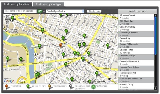Screen dimensions: 160x94
Task: Click the orange 'you are here' marker on map
Action: click(61, 45)
